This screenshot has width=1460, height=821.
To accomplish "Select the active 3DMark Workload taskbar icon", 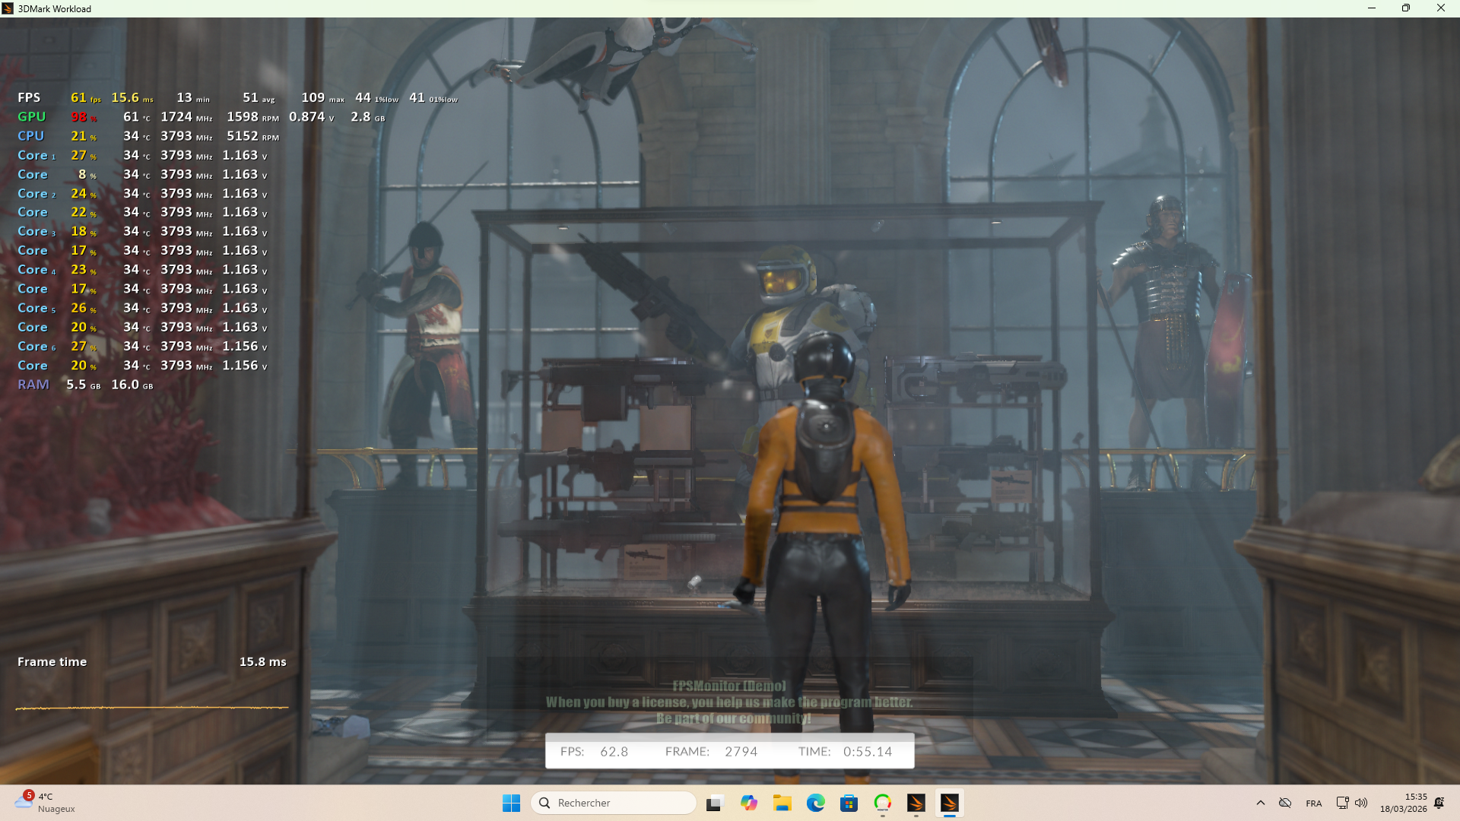I will 950,803.
